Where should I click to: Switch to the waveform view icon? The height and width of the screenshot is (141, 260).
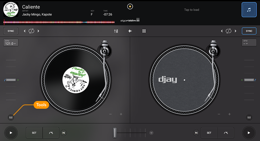pos(130,31)
